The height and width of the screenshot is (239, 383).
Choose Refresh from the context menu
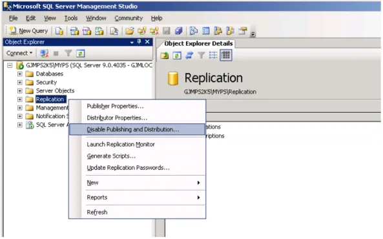(138, 213)
